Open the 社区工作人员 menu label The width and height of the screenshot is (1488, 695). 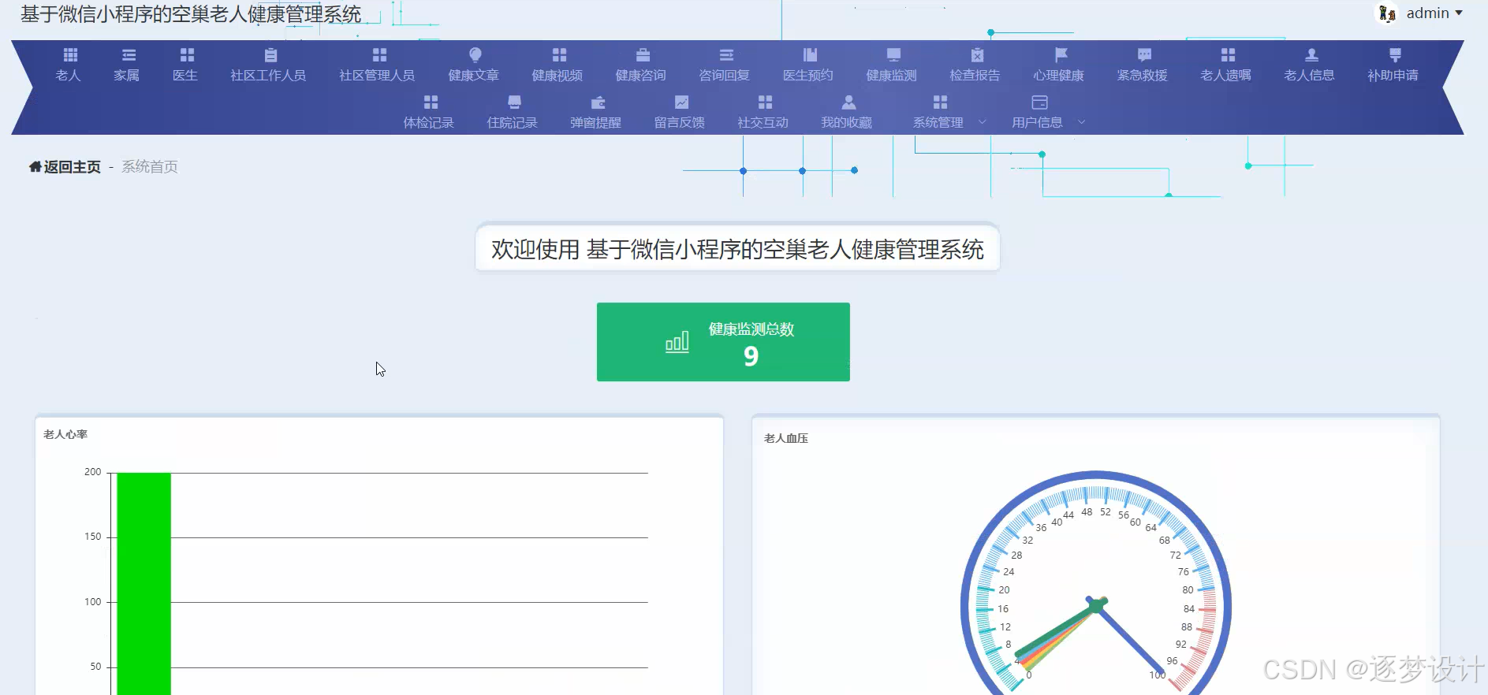pyautogui.click(x=268, y=76)
